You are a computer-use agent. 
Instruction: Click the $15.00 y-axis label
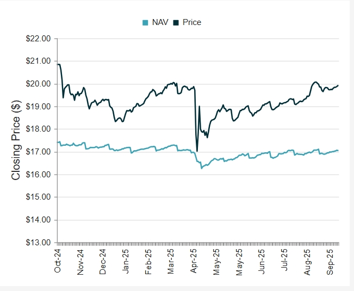click(x=38, y=197)
